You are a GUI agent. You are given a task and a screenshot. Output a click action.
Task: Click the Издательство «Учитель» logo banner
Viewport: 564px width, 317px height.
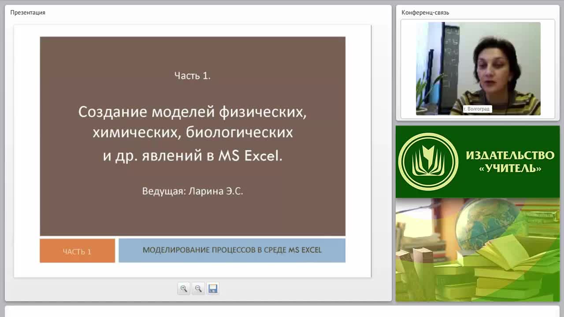tap(478, 162)
